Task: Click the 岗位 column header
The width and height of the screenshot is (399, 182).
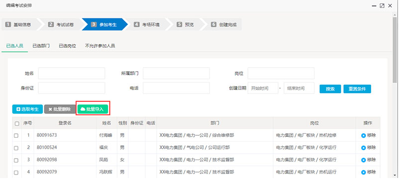Action: [x=314, y=123]
